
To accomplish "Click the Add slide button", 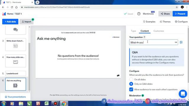I will point(10,21).
